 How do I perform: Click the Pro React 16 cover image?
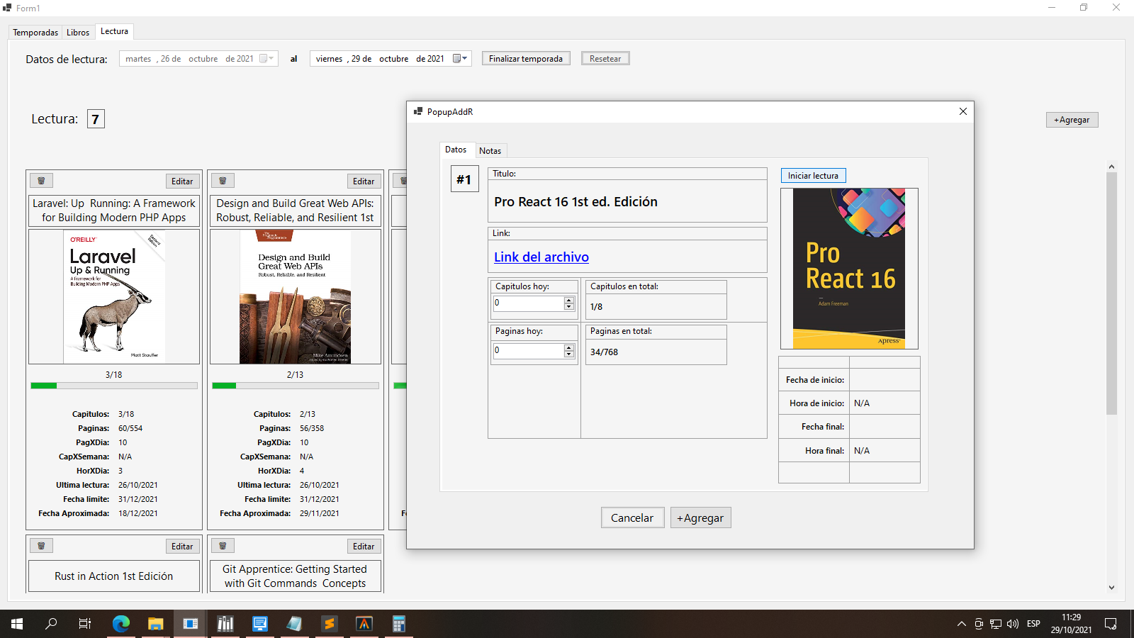click(x=849, y=268)
